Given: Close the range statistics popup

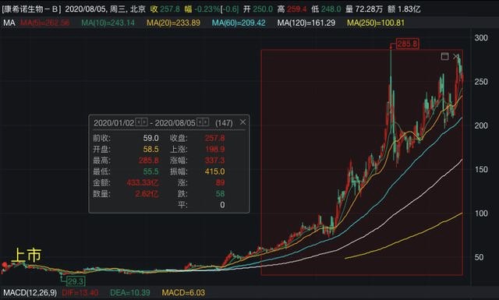Looking at the screenshot, I should 242,122.
